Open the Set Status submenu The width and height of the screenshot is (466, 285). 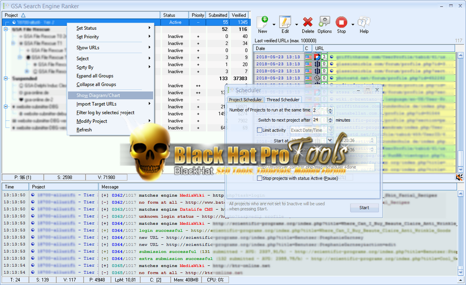(x=111, y=28)
